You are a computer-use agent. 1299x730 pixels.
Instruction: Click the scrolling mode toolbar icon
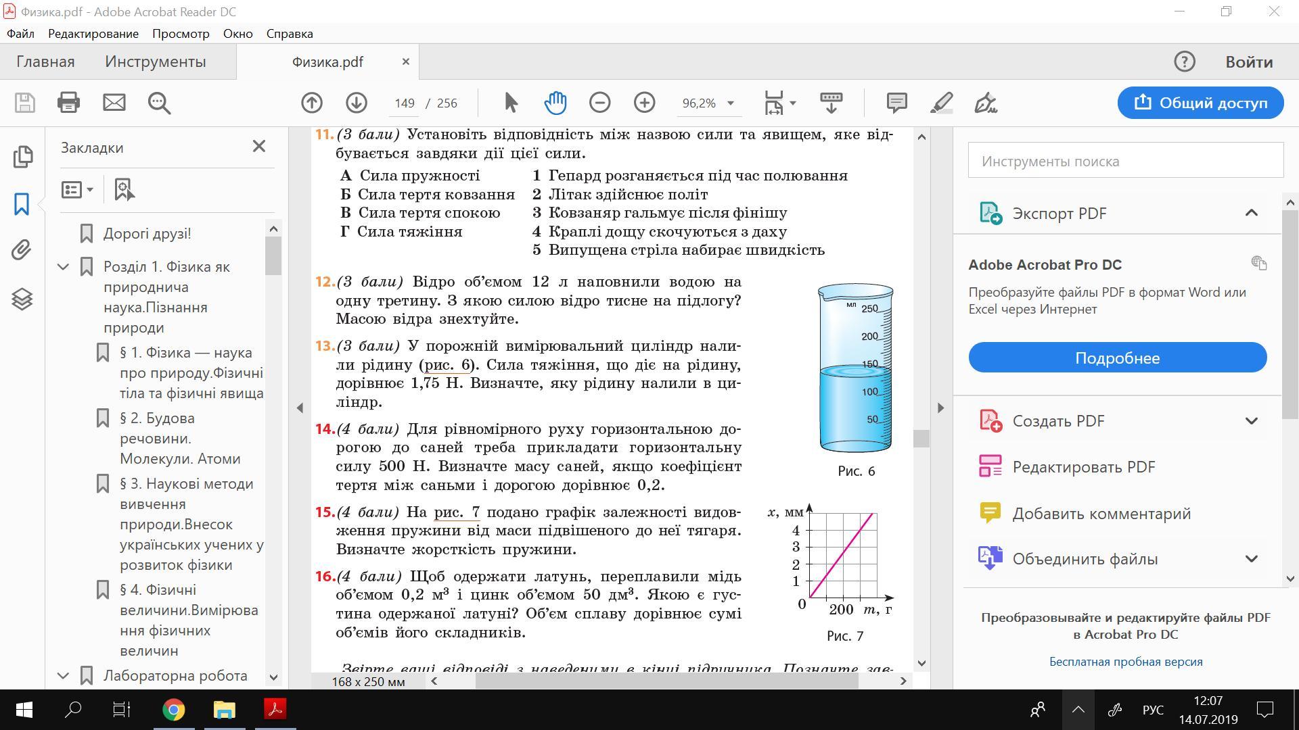(831, 103)
